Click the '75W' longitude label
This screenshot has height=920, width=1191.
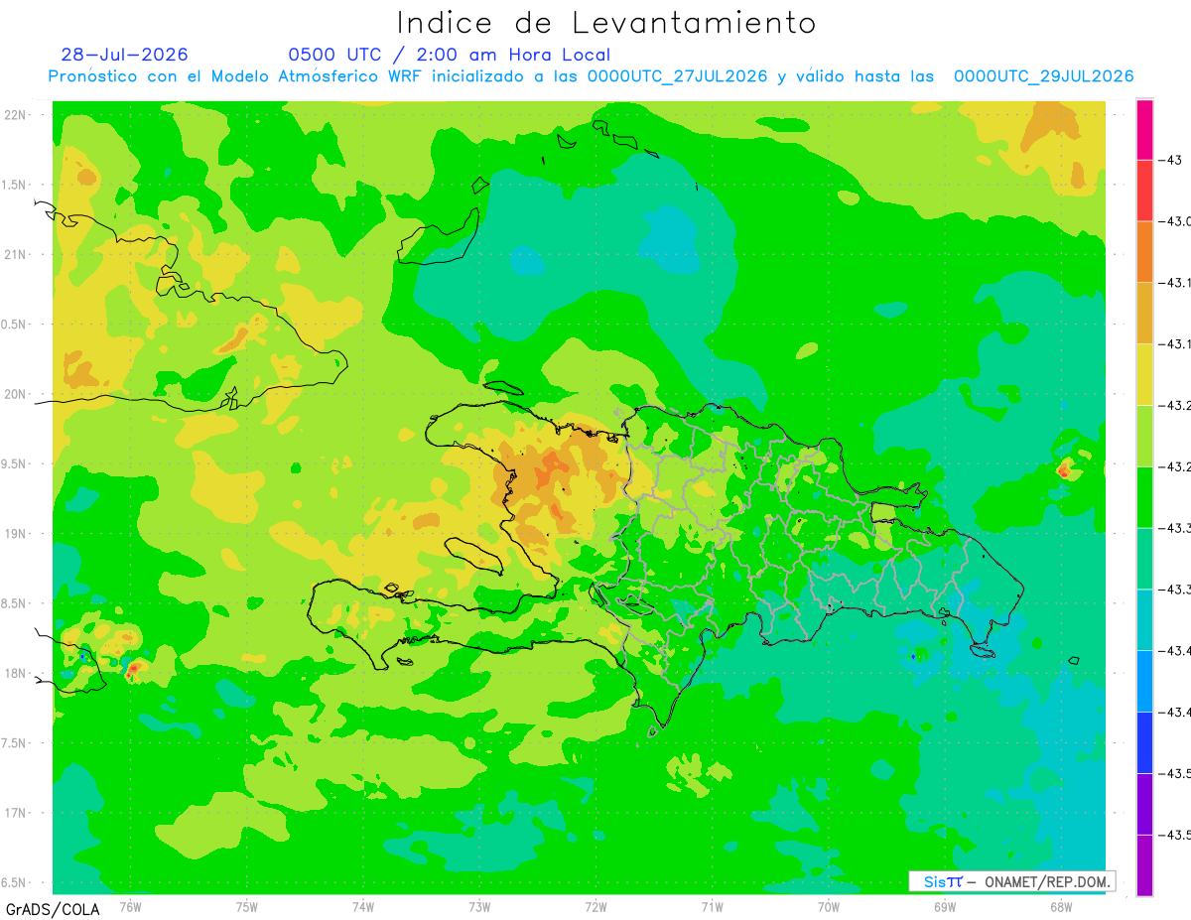pos(247,906)
